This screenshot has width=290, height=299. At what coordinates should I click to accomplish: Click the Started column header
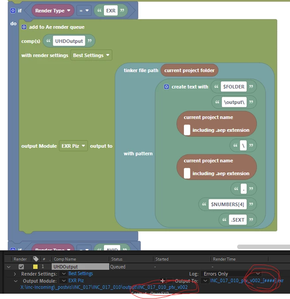click(162, 259)
